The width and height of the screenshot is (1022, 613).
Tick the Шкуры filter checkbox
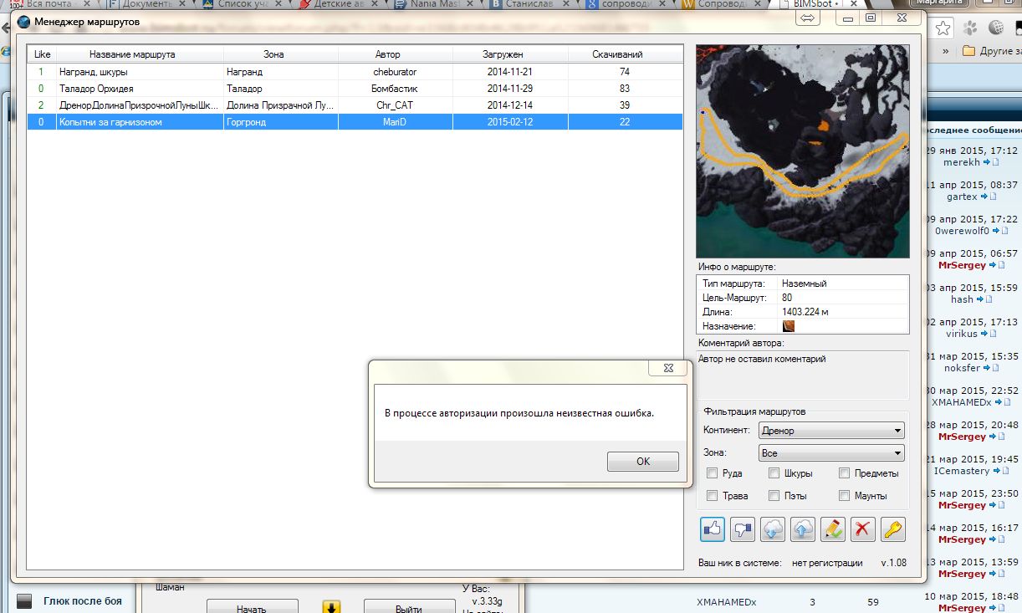774,473
